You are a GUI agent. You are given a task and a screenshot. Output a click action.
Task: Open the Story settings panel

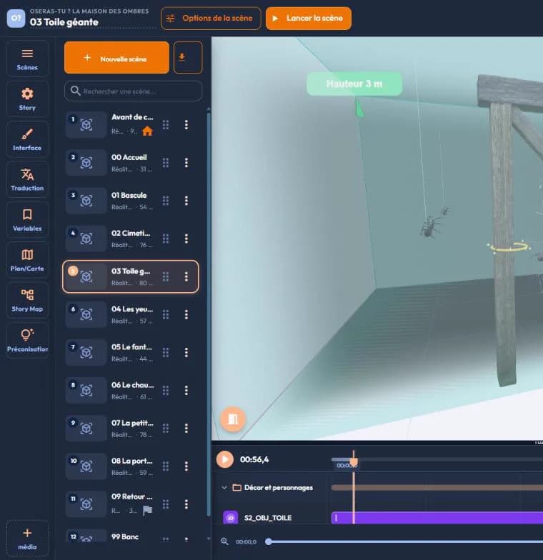(27, 99)
